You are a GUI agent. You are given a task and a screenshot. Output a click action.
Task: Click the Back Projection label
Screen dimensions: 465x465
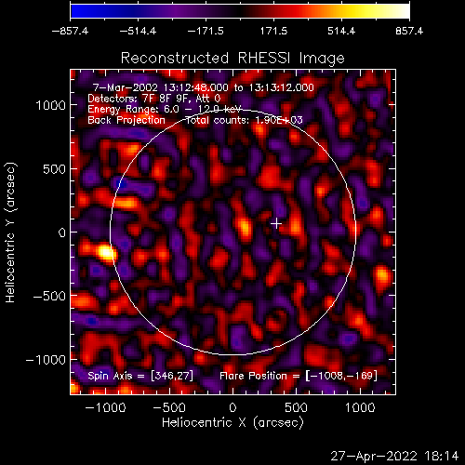pyautogui.click(x=126, y=120)
